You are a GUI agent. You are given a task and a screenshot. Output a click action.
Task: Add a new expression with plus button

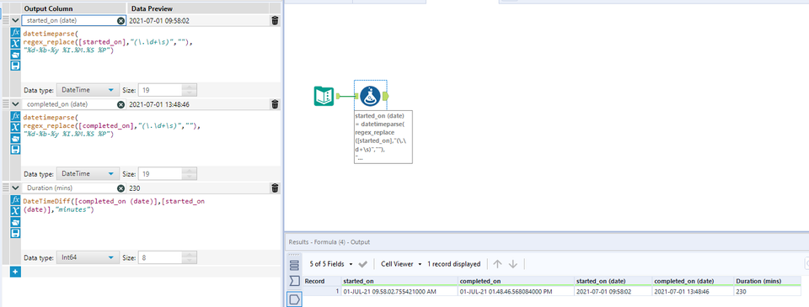pos(15,272)
